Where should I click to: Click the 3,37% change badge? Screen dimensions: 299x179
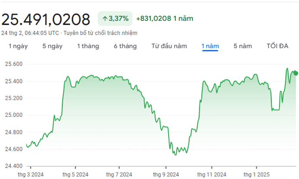click(x=115, y=19)
